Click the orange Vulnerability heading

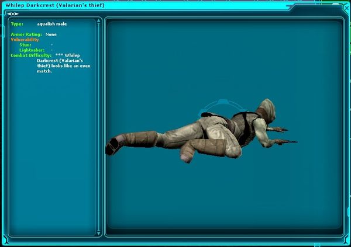click(25, 39)
